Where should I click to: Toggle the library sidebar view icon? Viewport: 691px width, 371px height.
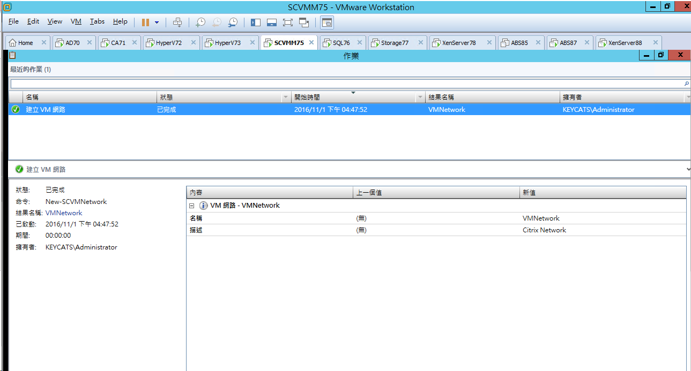pos(256,22)
